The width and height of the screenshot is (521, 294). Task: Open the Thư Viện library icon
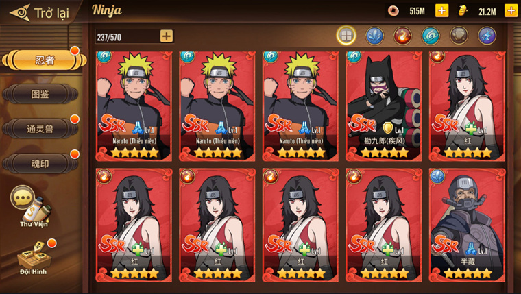pyautogui.click(x=32, y=206)
